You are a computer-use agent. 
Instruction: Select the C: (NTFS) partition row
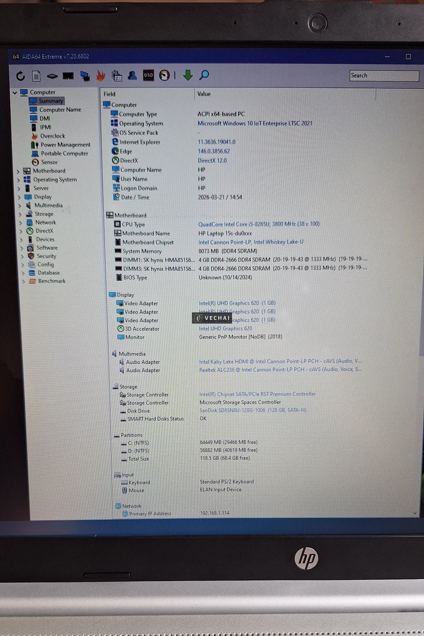coord(189,442)
